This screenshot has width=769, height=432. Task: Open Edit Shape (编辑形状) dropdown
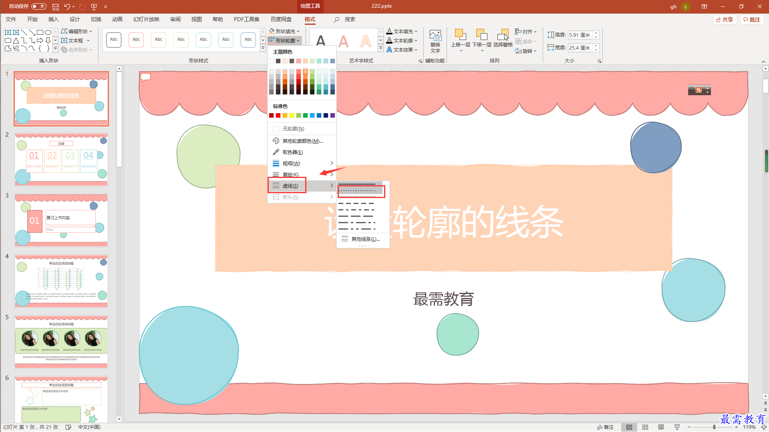pos(76,31)
